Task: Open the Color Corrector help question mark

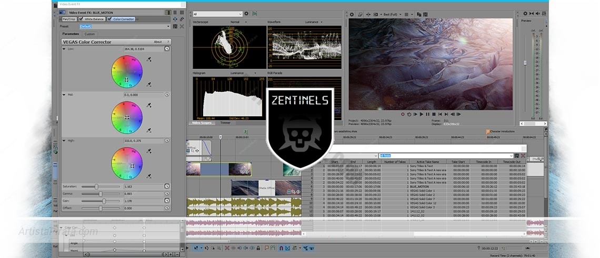Action: point(167,42)
